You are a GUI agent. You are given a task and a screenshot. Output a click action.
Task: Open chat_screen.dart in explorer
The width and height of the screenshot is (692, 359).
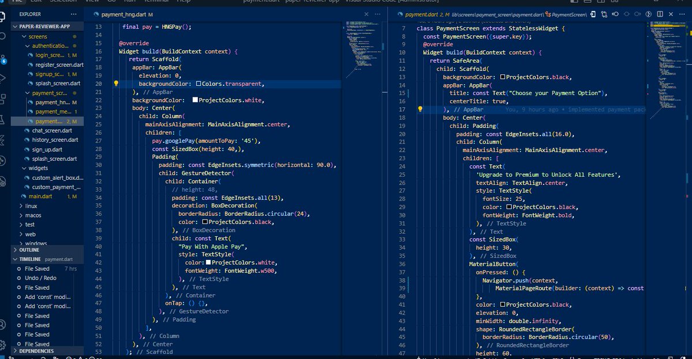48,131
